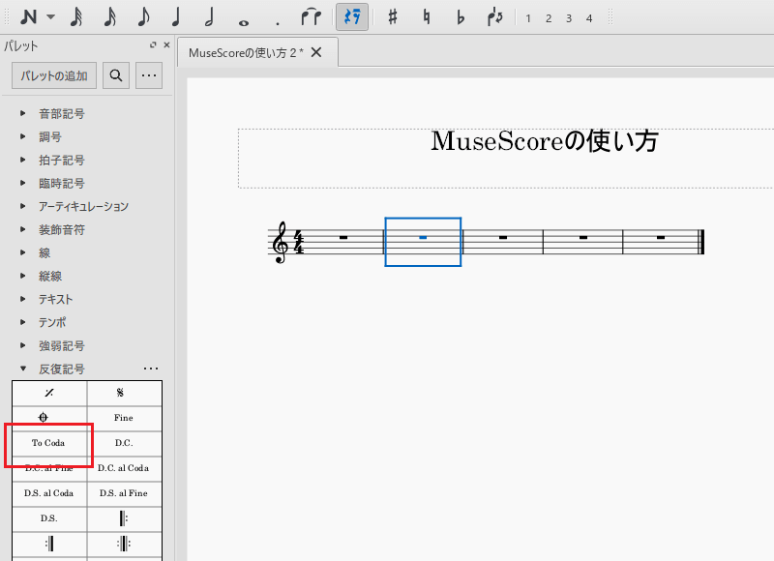Screen dimensions: 774x561
Task: Select the end repeat barline
Action: pyautogui.click(x=49, y=544)
